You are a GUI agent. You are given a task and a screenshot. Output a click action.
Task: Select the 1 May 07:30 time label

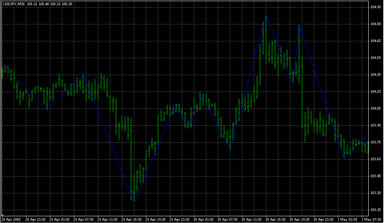click(372, 219)
